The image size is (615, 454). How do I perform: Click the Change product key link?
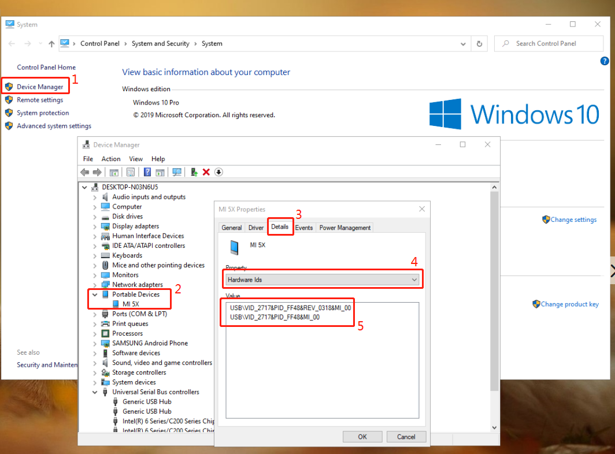569,304
